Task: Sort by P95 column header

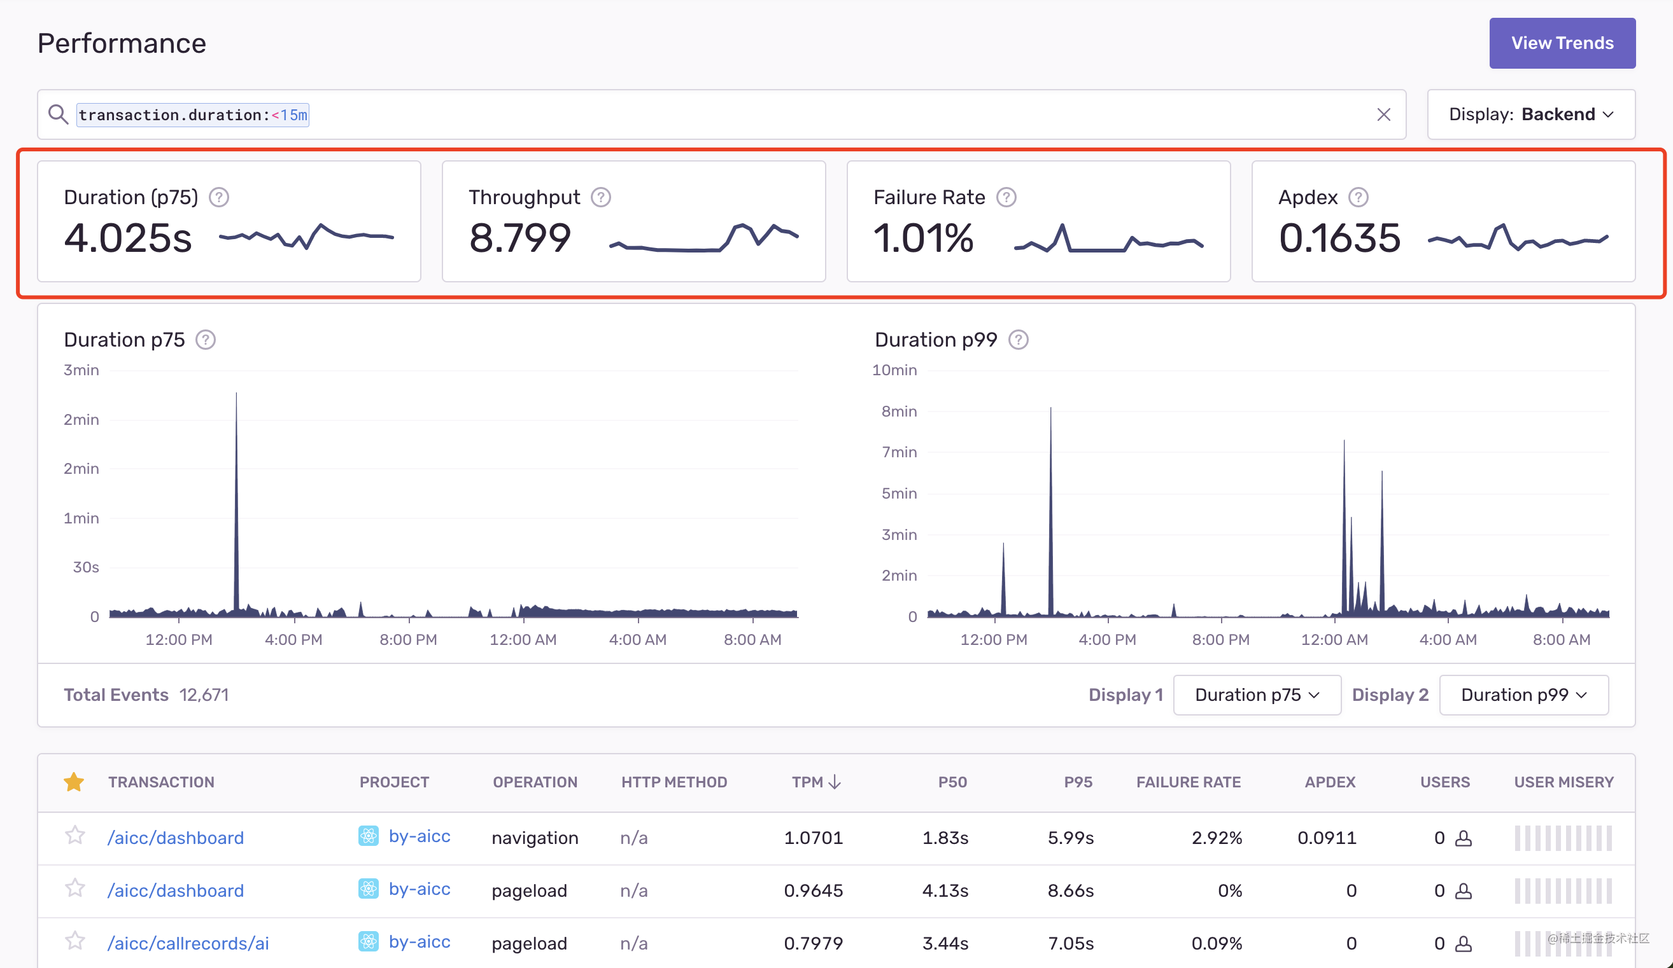Action: 1078,782
